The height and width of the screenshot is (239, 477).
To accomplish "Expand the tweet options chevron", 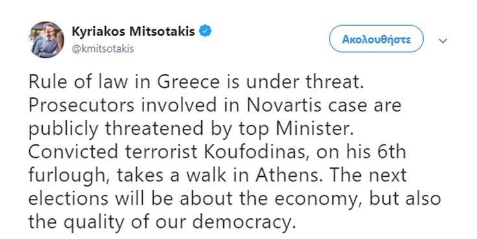I will tap(443, 40).
